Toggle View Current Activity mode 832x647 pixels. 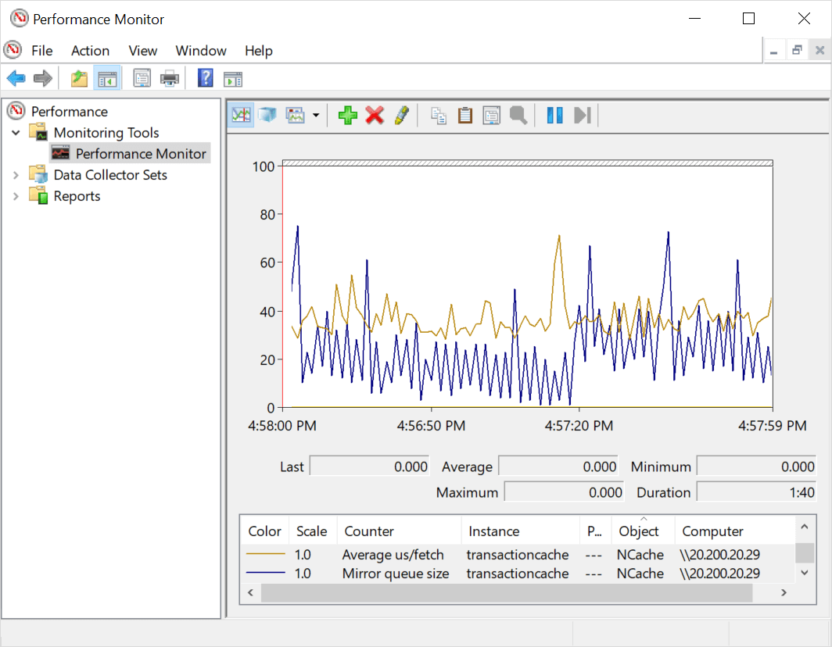[x=241, y=115]
